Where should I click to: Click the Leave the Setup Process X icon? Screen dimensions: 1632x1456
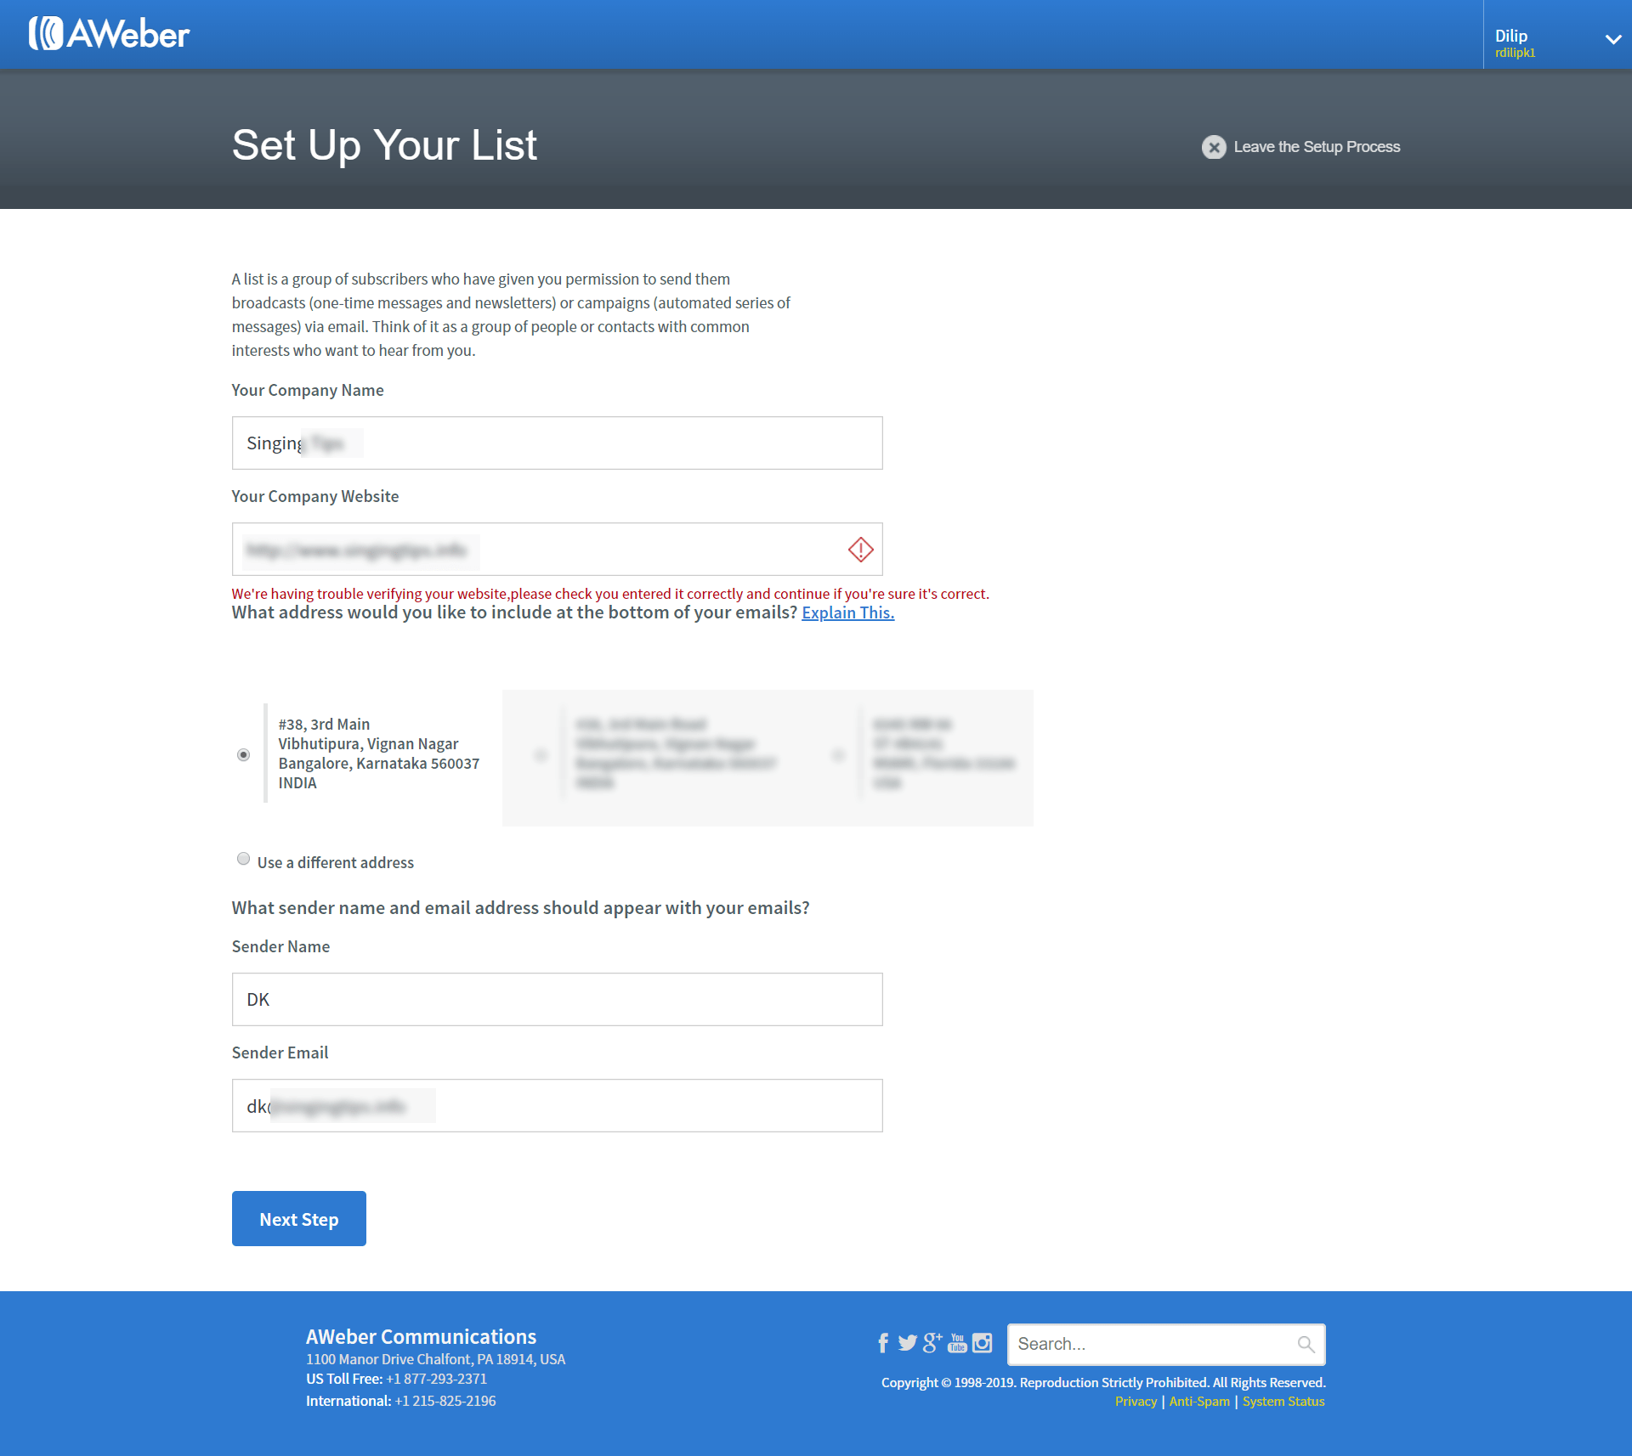click(1214, 147)
